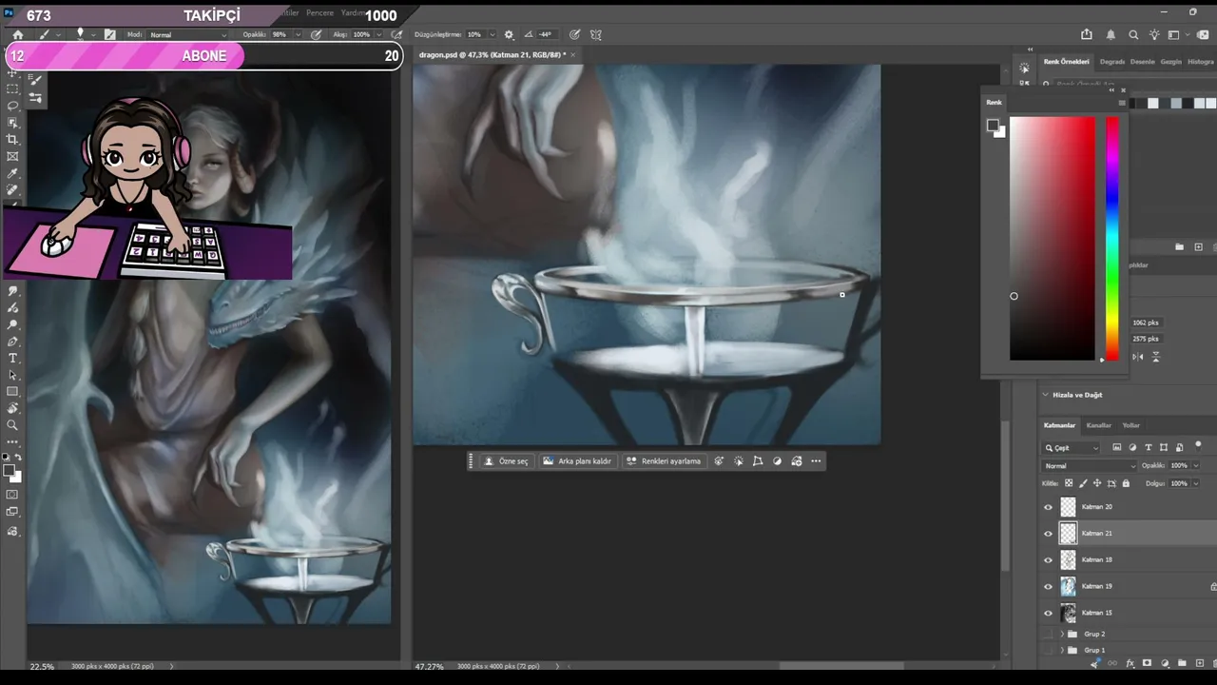The width and height of the screenshot is (1217, 685).
Task: Select the Type tool
Action: pos(12,358)
